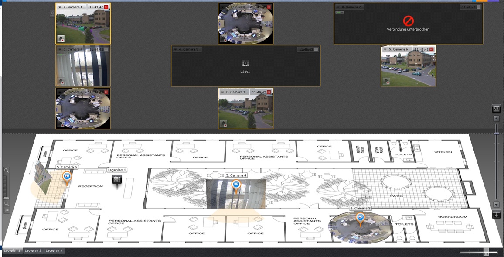This screenshot has height=257, width=504.
Task: Open archive button in Camera 2 tile beside Camera 7
Action: click(x=224, y=39)
